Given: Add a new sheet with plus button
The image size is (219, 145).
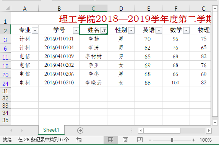Looking at the screenshot, I should (x=80, y=130).
